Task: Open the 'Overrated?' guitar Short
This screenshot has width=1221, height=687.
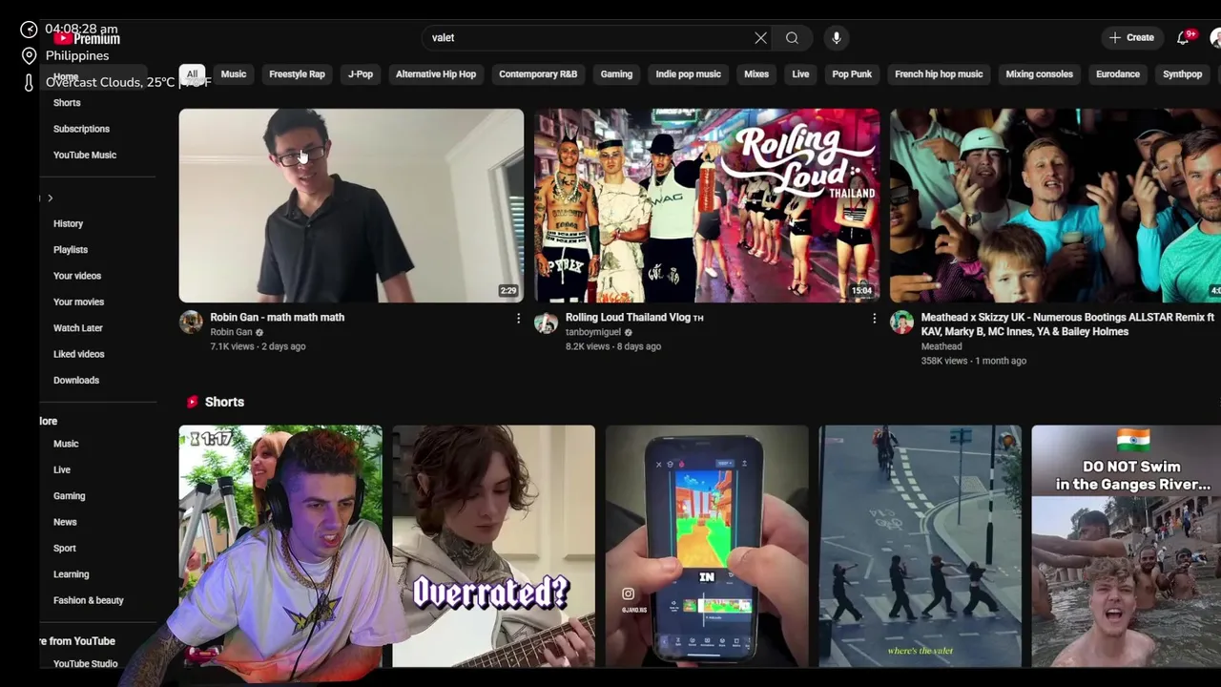Action: coord(493,546)
